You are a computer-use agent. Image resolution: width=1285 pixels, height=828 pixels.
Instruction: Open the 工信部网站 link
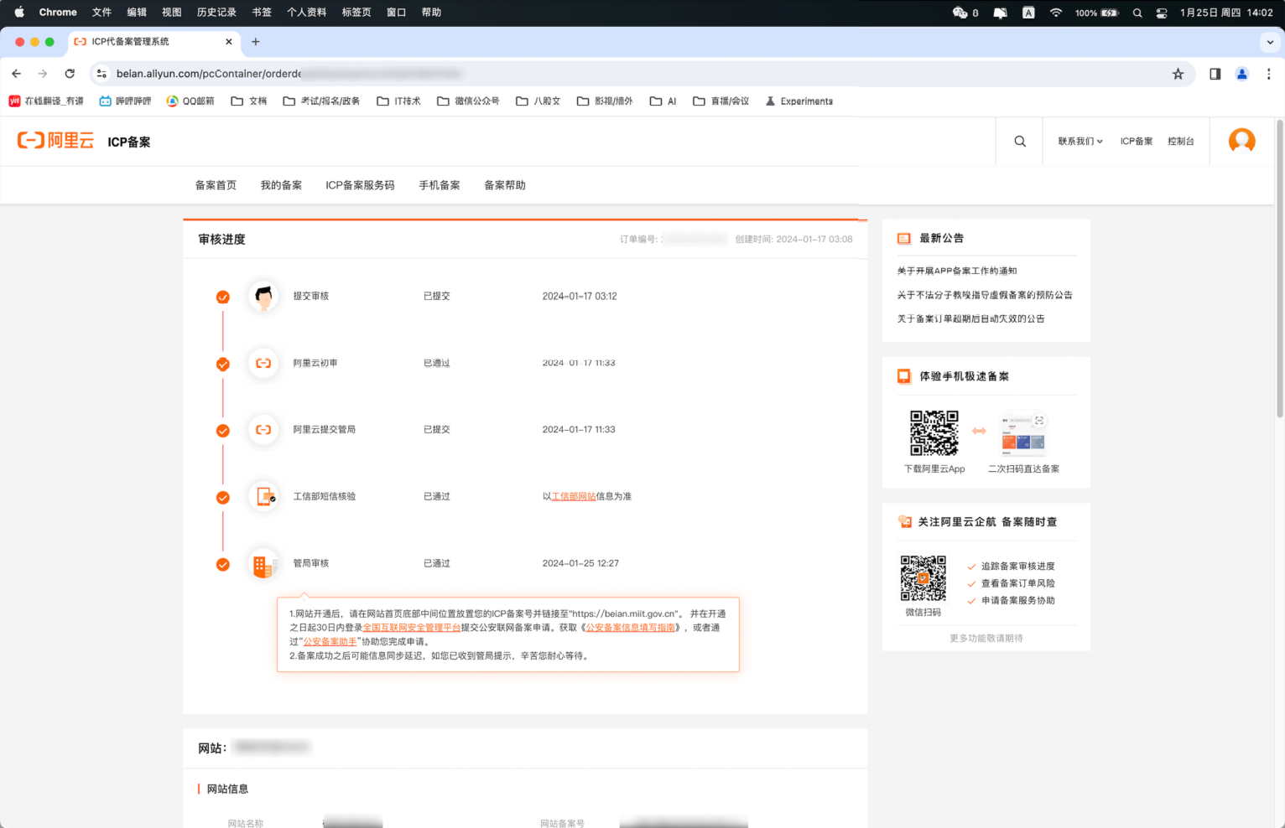click(x=574, y=497)
